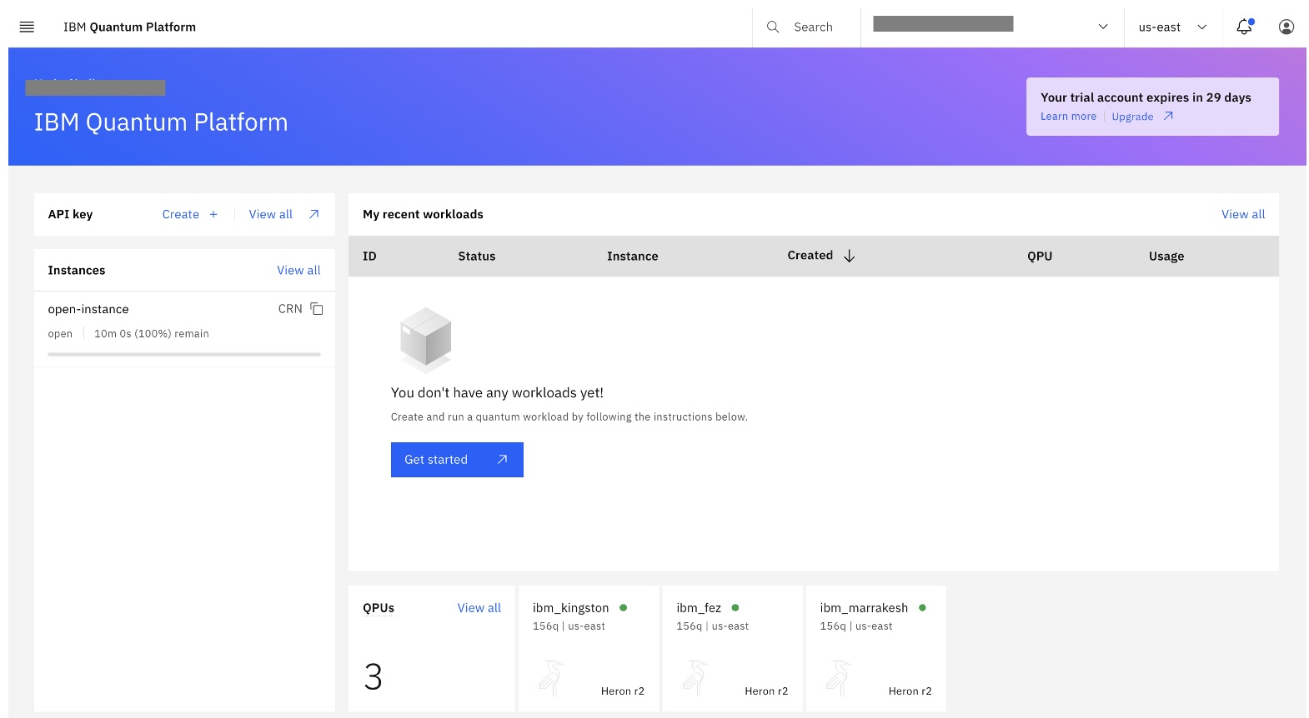Viewport: 1309px width, 718px height.
Task: Click the Search field
Action: pyautogui.click(x=806, y=27)
